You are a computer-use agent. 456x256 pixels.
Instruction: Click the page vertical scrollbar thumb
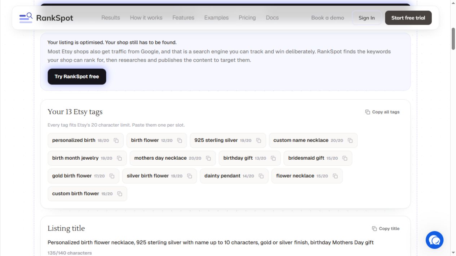(453, 39)
